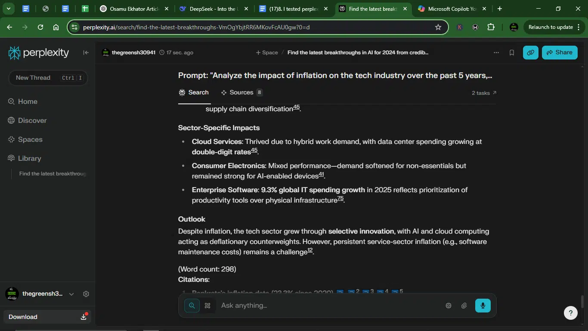This screenshot has height=331, width=588.
Task: Open citation 45 after "double-digit rates"
Action: tap(254, 150)
